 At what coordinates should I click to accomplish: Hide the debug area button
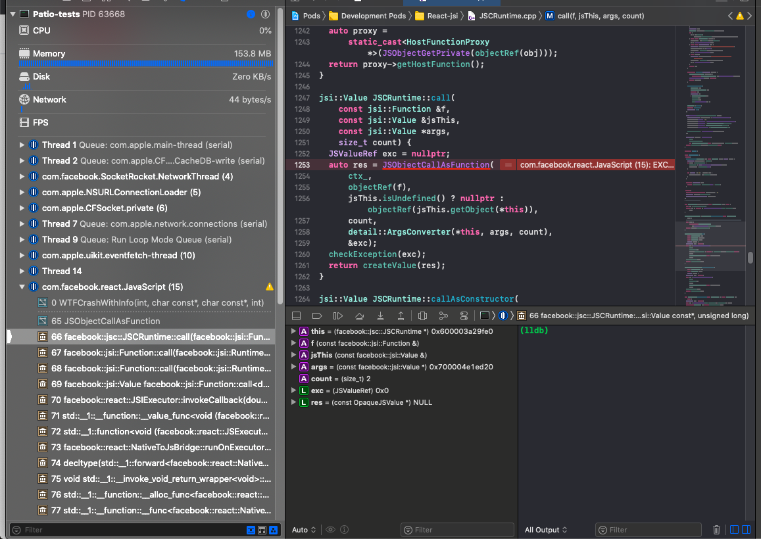(x=296, y=316)
